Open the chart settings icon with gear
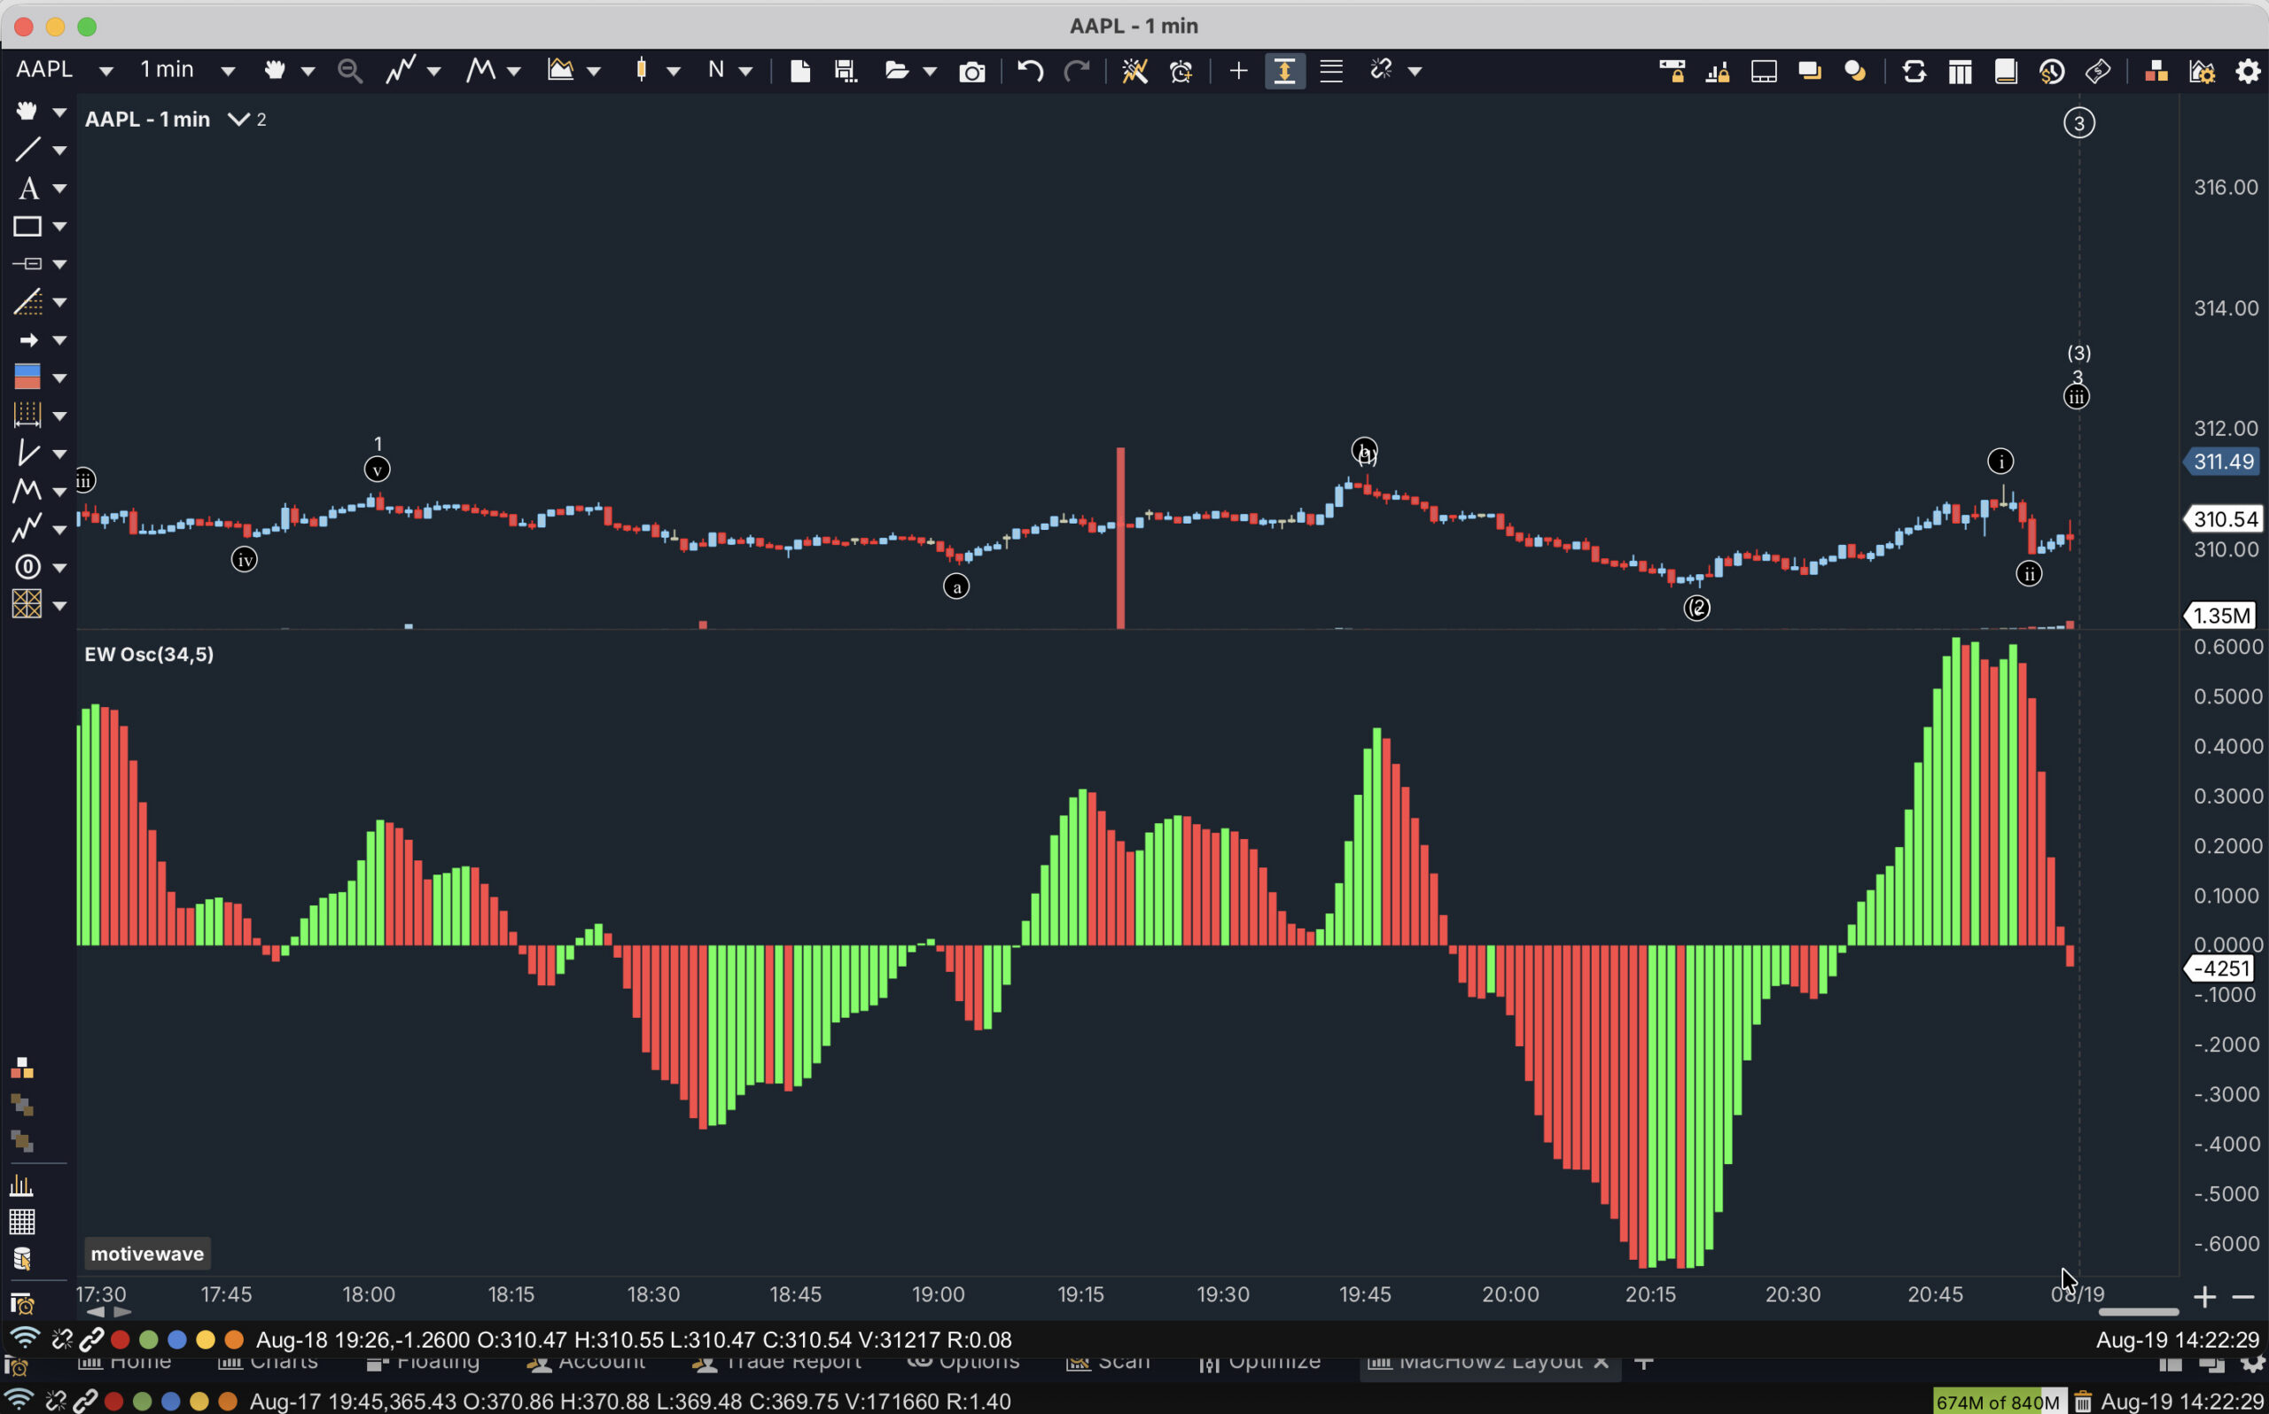 pos(2202,71)
